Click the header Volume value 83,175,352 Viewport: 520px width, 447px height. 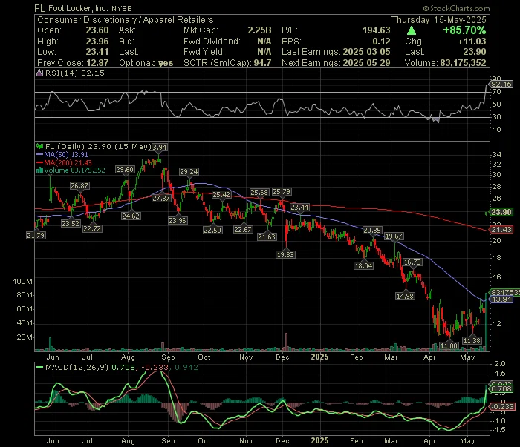(x=463, y=63)
